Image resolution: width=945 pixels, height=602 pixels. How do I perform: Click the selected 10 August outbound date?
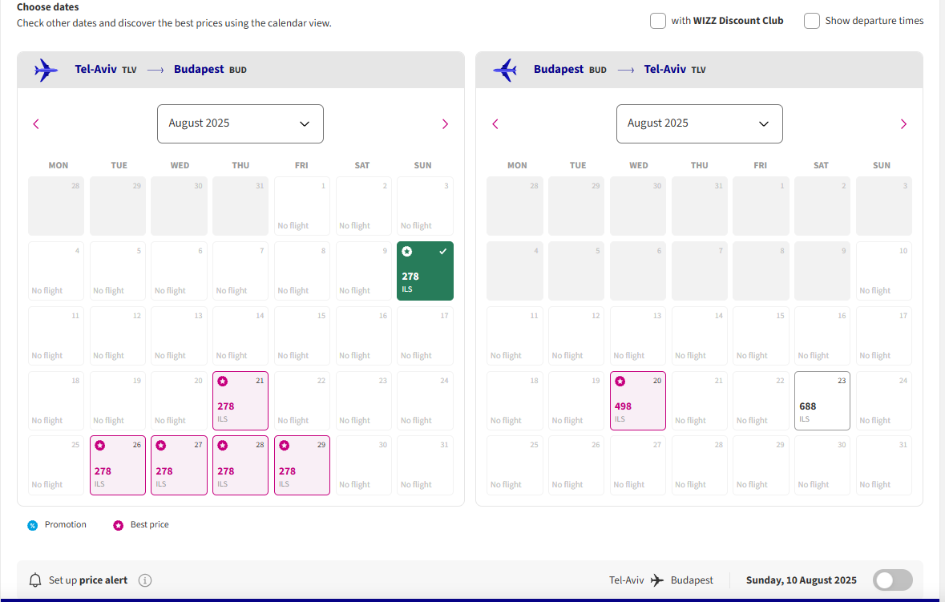click(x=425, y=271)
